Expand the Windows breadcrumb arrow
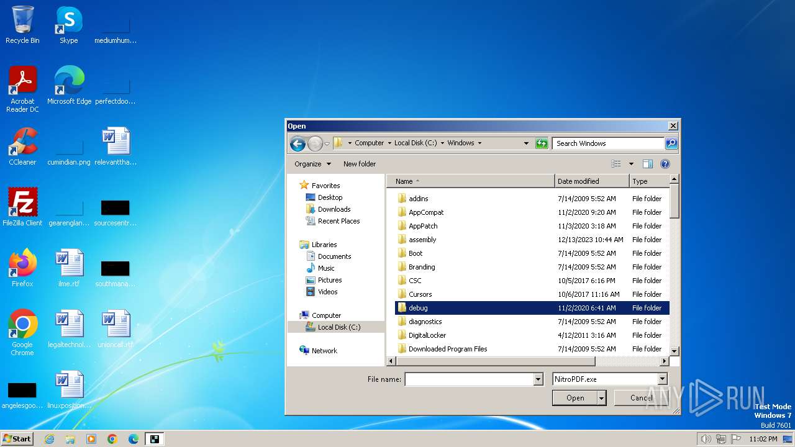This screenshot has width=795, height=447. pyautogui.click(x=479, y=143)
